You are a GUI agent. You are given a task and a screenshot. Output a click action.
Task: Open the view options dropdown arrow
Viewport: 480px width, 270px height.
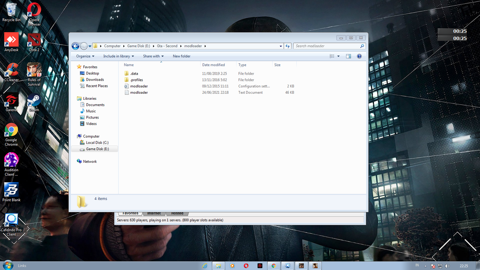[x=338, y=56]
